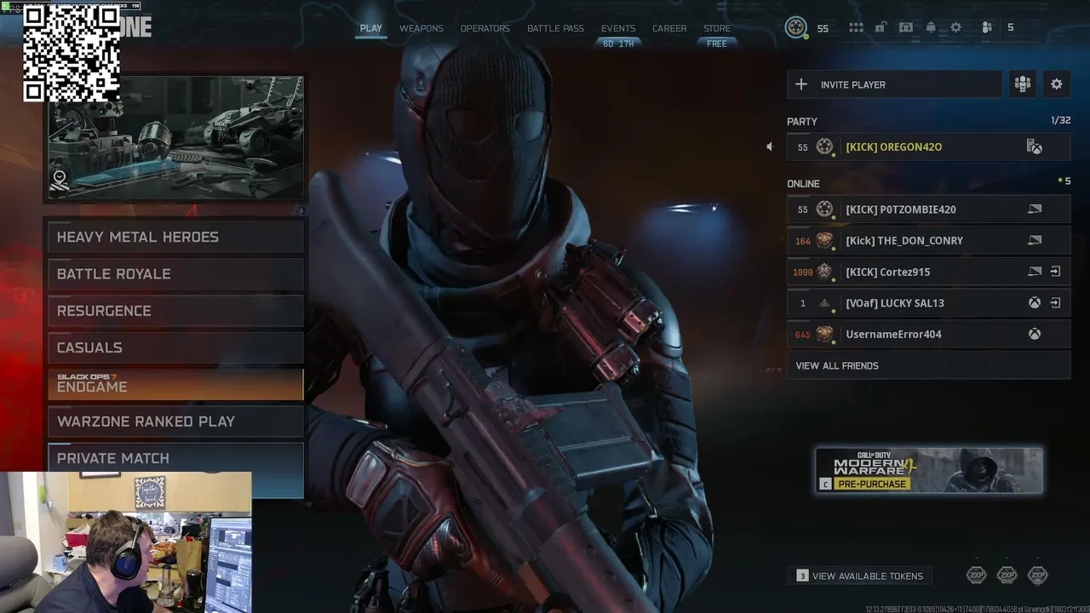Click the Xbox icon on UsernameError404 row
The width and height of the screenshot is (1090, 613).
(x=1035, y=334)
